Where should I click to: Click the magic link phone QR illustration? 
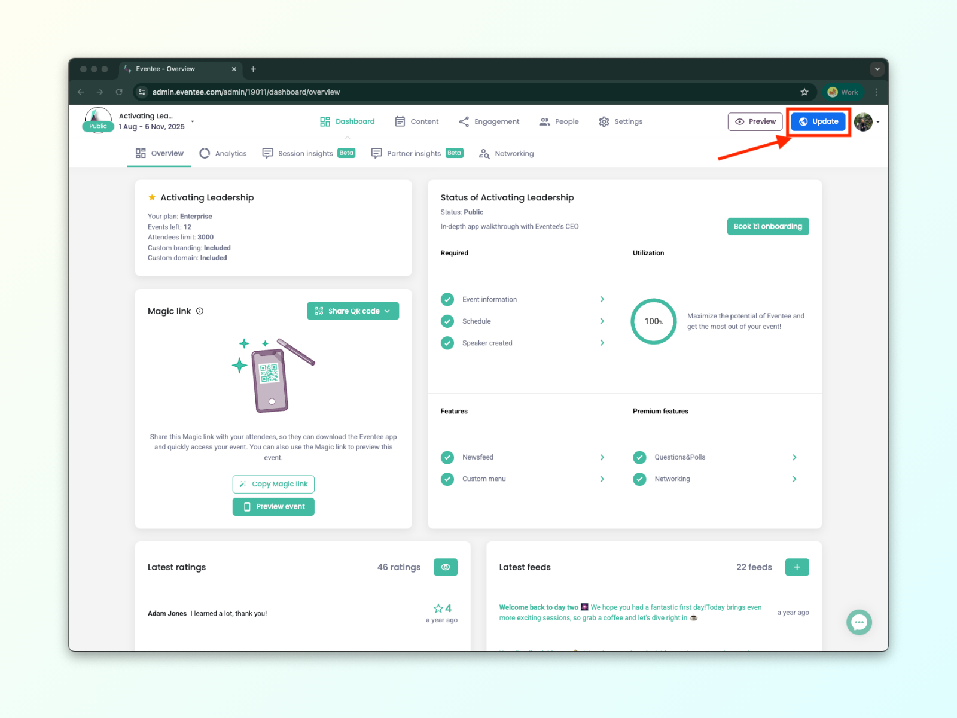click(273, 375)
